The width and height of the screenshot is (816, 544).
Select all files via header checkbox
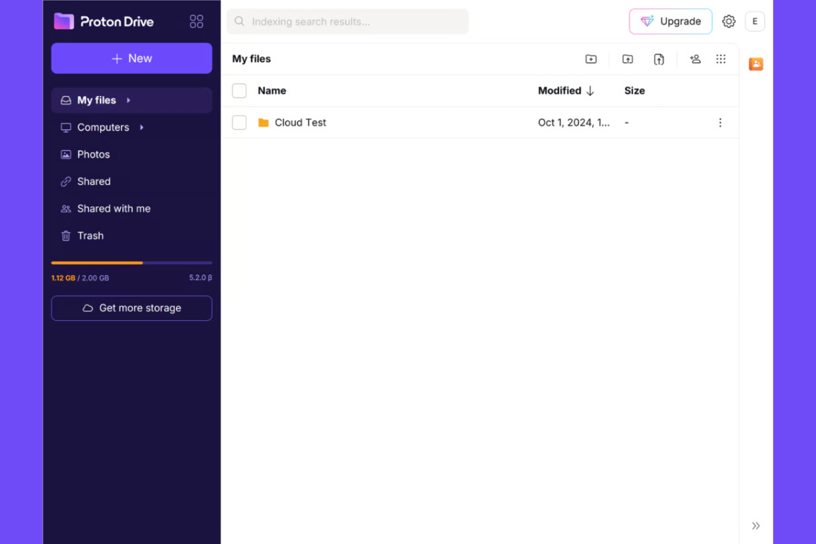pyautogui.click(x=239, y=90)
